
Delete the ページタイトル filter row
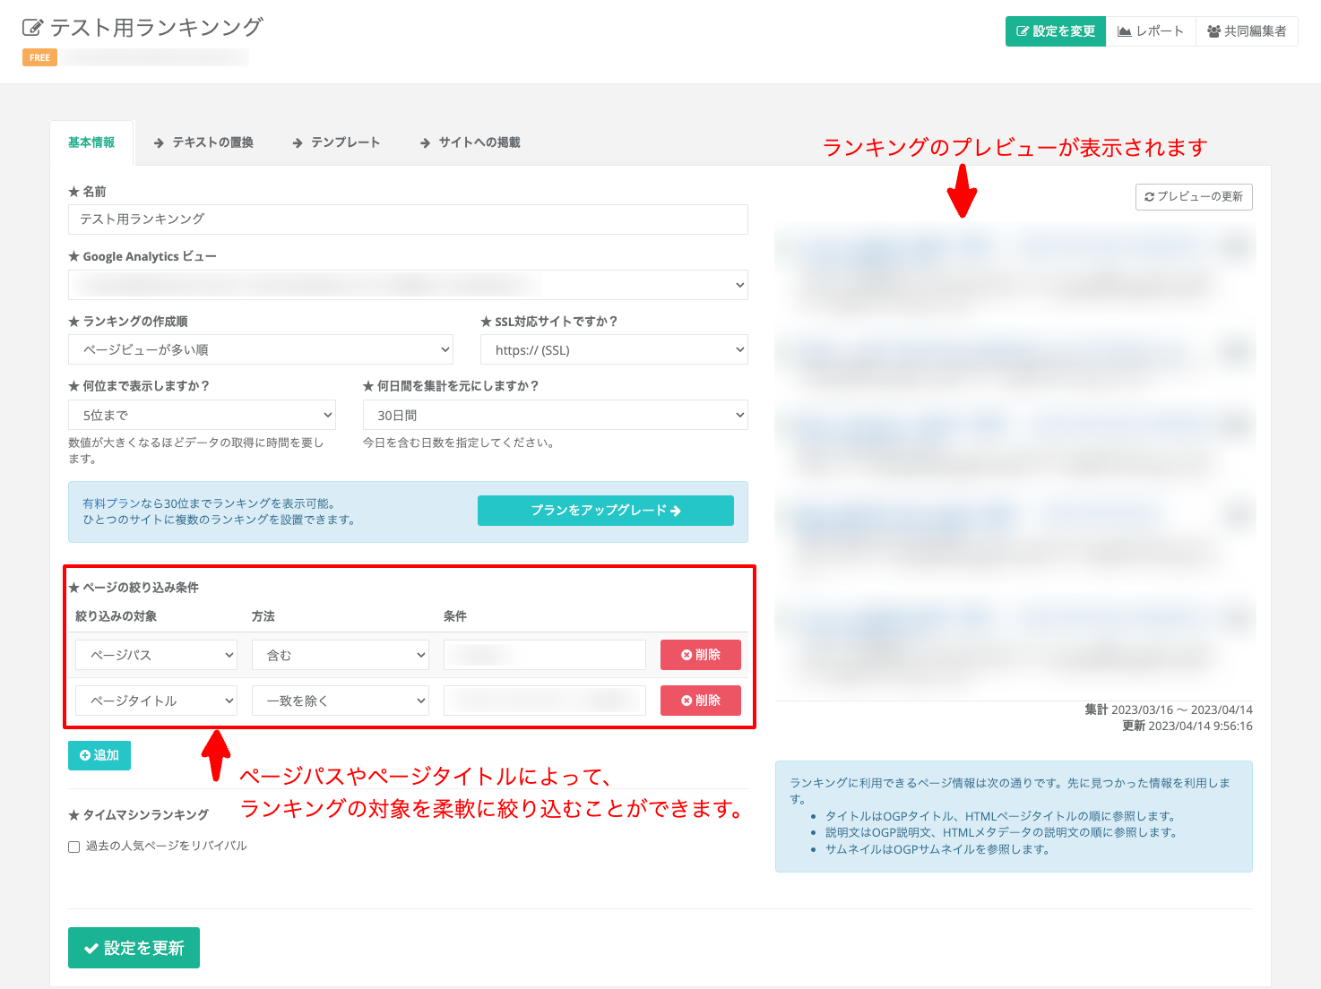click(701, 701)
